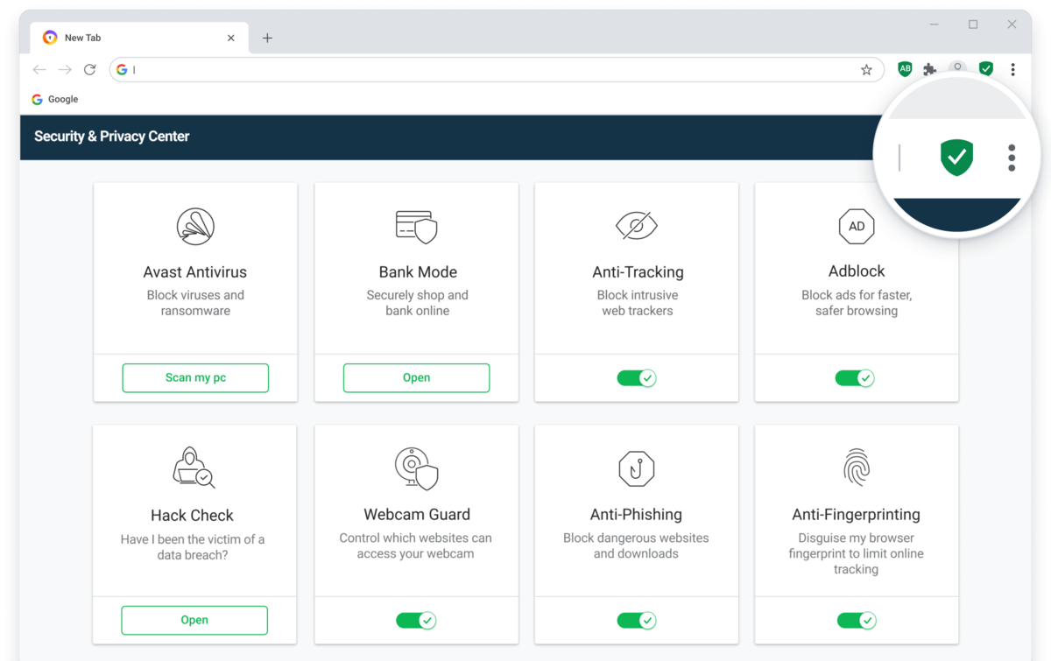Disable the Anti-Tracking toggle

click(637, 378)
